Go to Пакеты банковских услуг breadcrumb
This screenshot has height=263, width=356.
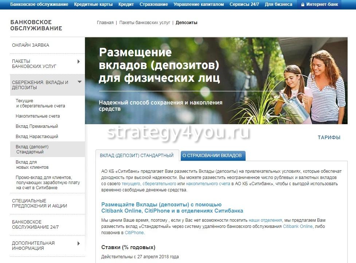pyautogui.click(x=145, y=23)
